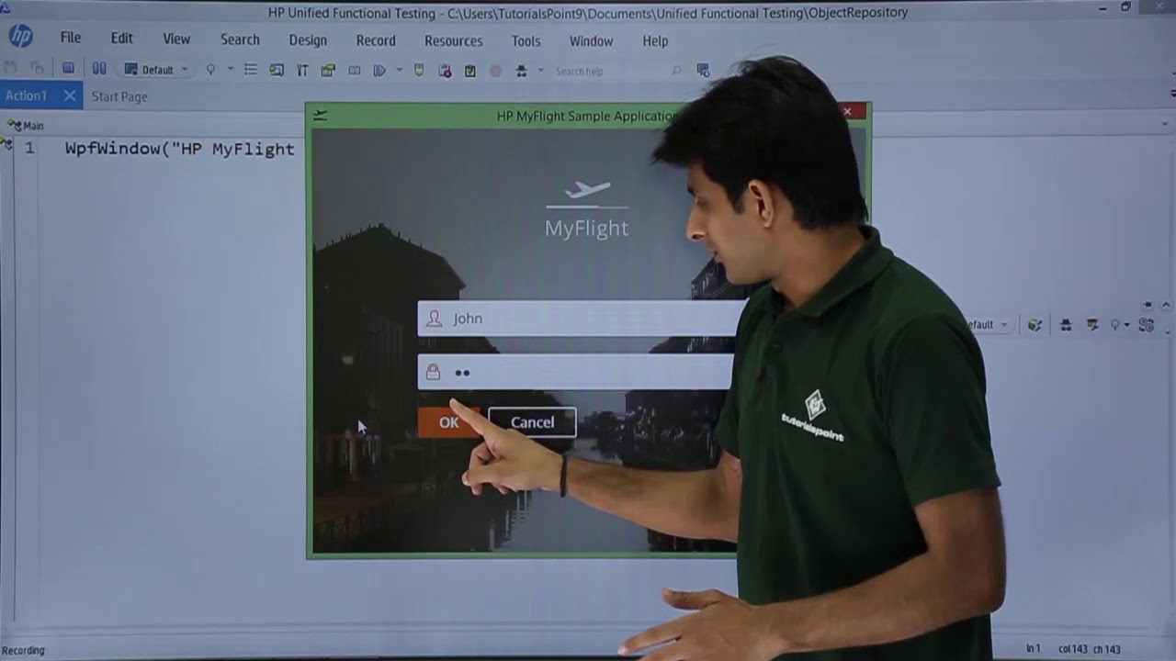Click the toolbar icon left of the book icon
The width and height of the screenshot is (1176, 661).
click(328, 70)
